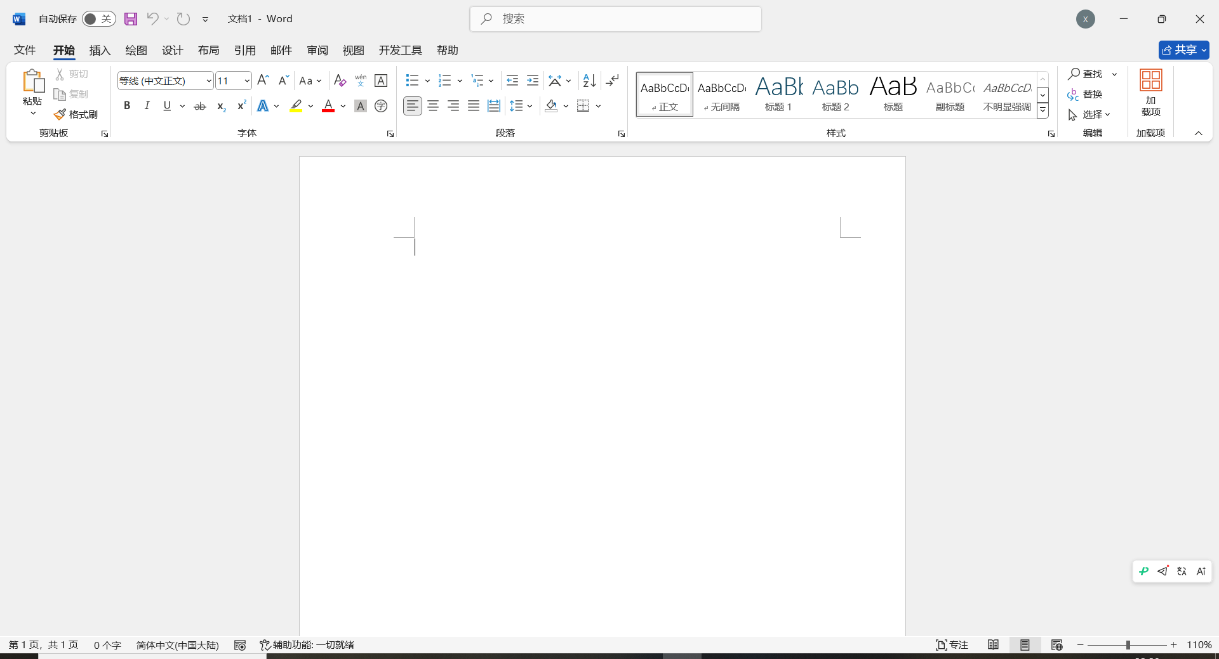The height and width of the screenshot is (659, 1219).
Task: Apply yellow text highlight color
Action: click(296, 106)
